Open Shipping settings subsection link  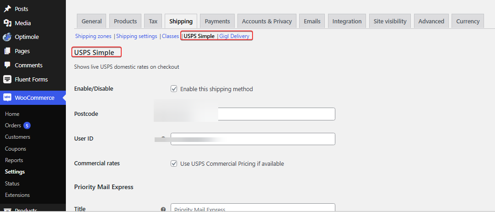click(137, 36)
